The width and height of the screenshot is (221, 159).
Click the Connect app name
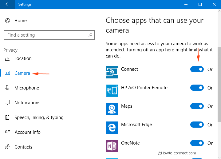[129, 69]
